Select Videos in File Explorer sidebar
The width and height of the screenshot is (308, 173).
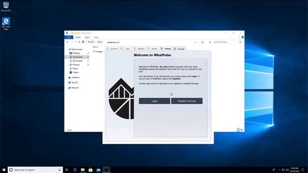75,73
